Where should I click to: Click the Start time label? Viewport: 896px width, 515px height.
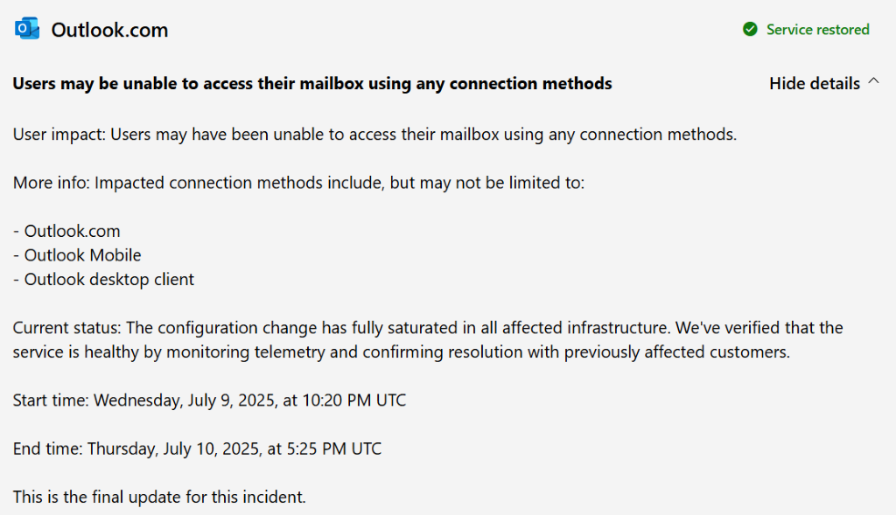coord(51,400)
